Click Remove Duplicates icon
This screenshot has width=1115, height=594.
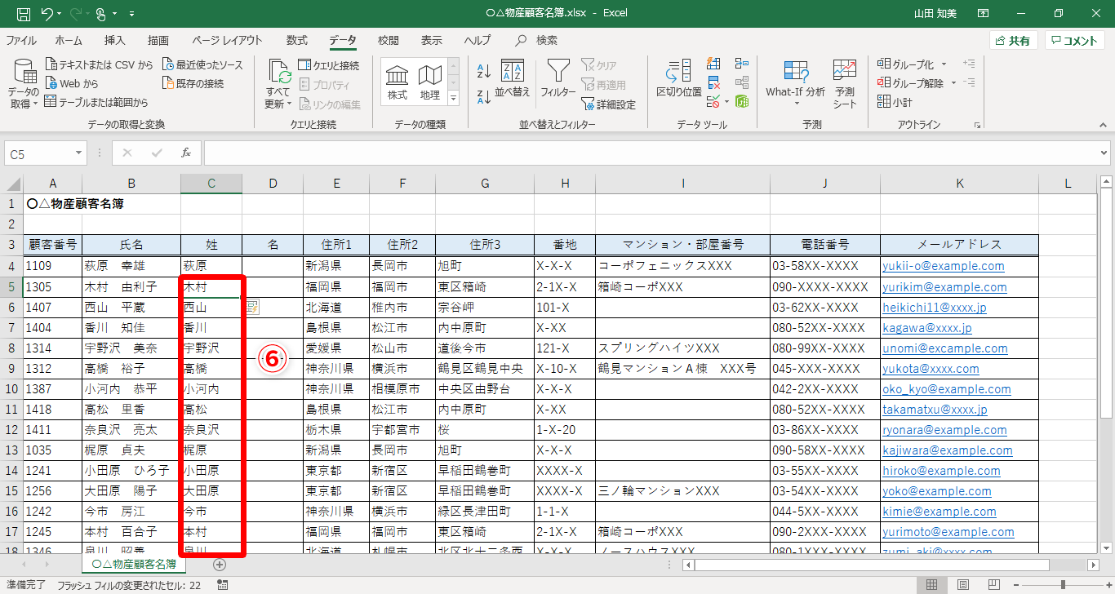[713, 82]
